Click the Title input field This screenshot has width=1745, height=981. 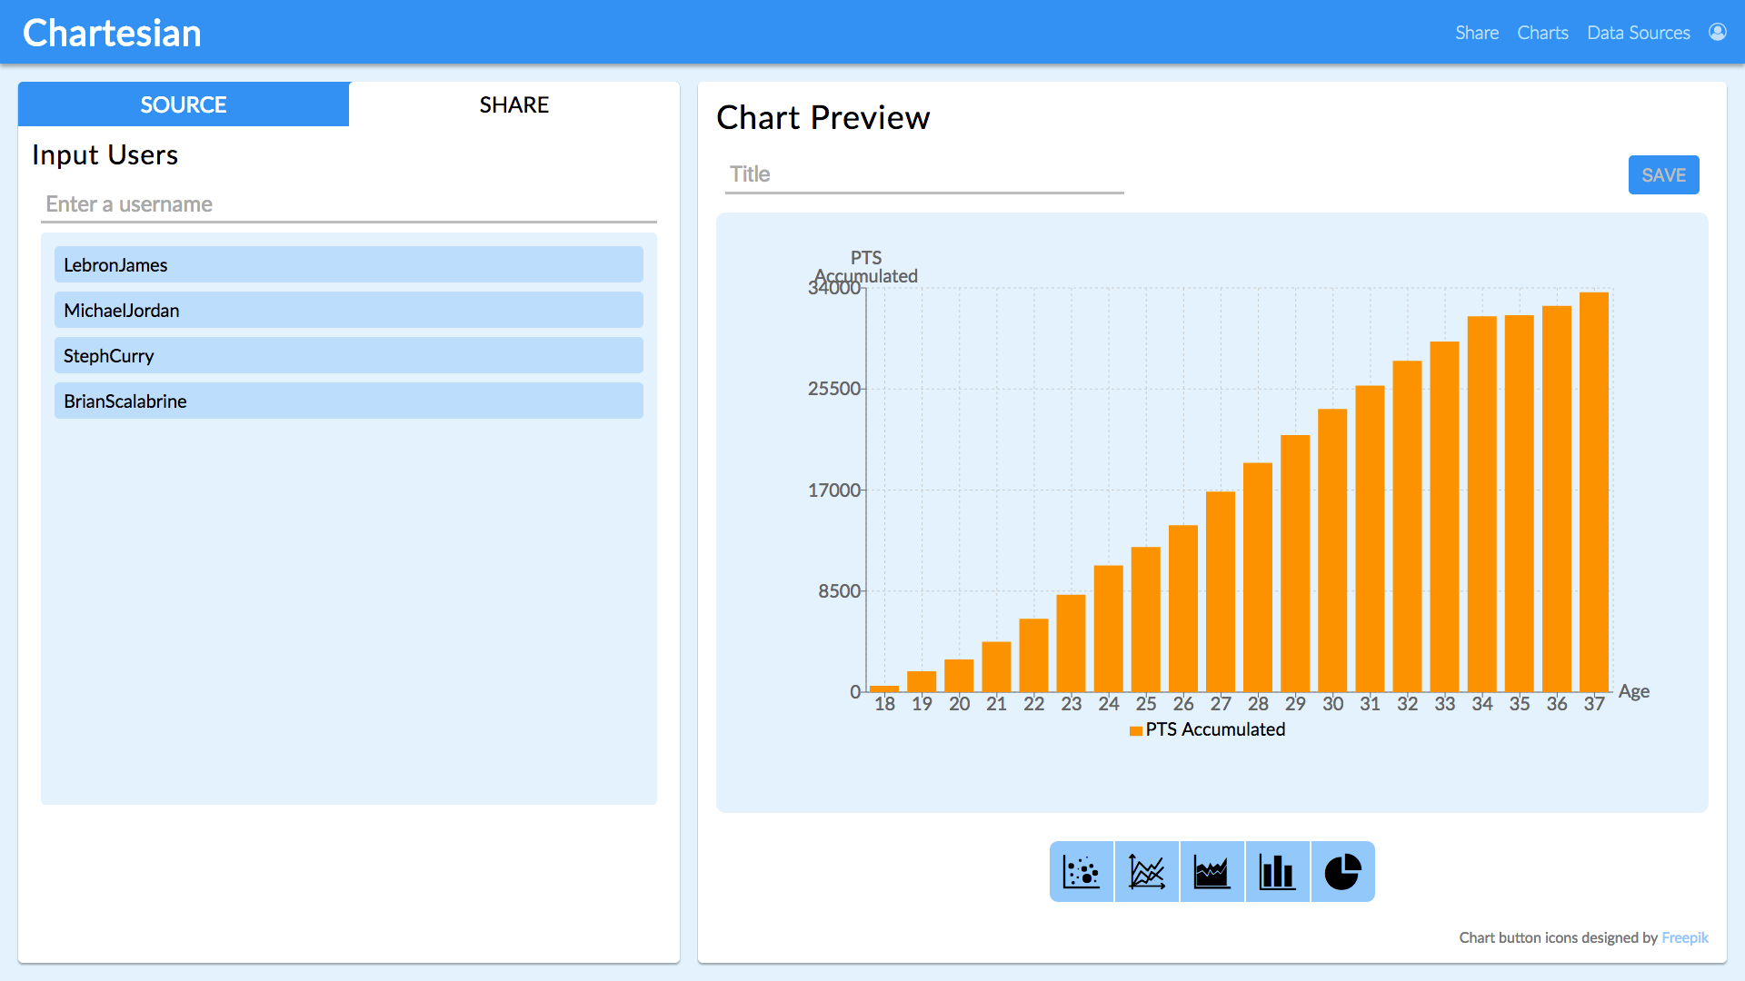tap(921, 173)
